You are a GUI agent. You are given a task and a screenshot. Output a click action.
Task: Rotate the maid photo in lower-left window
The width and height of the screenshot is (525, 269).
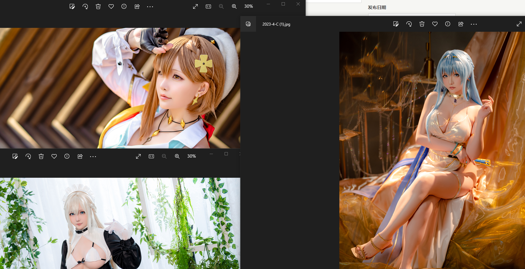[x=28, y=156]
